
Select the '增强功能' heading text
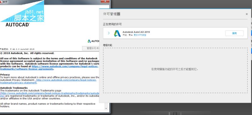[108, 45]
